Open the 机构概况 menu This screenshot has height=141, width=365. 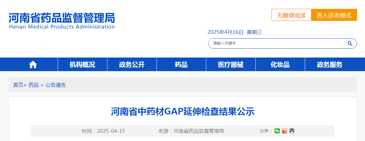pos(82,64)
